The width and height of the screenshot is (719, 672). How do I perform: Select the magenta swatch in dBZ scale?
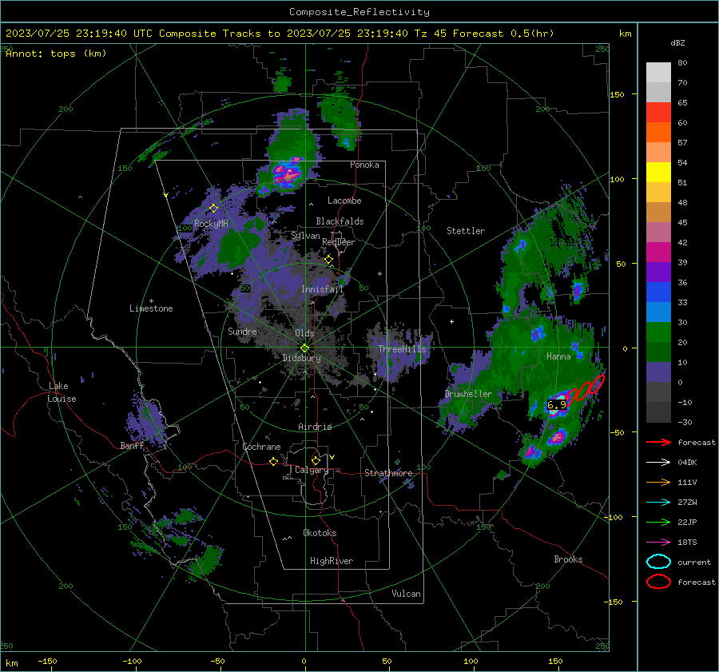tap(658, 252)
